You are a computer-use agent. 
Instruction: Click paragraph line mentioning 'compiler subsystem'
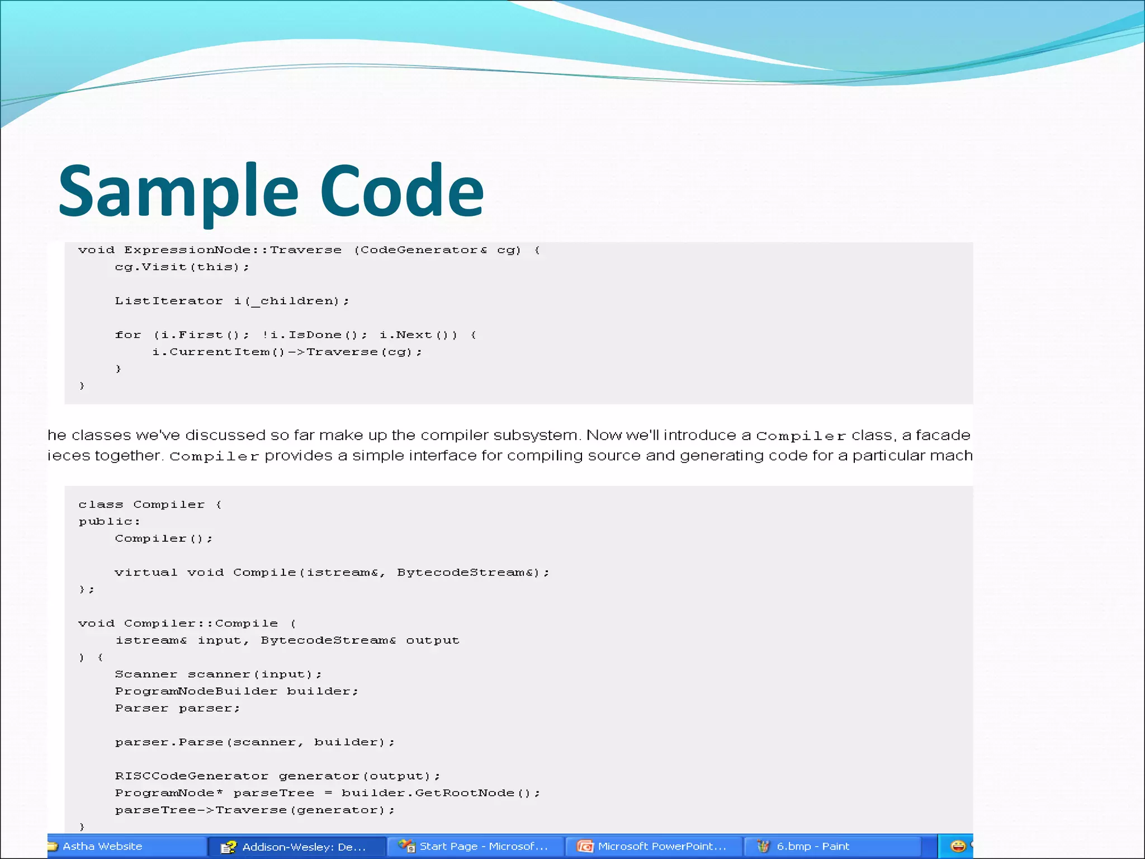[510, 435]
